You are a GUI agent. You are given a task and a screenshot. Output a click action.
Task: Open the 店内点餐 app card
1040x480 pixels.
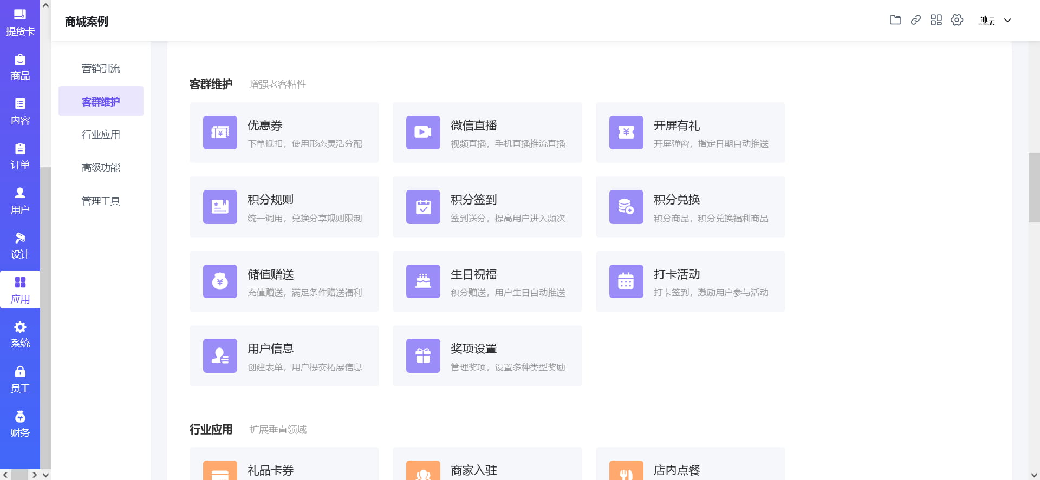(691, 464)
